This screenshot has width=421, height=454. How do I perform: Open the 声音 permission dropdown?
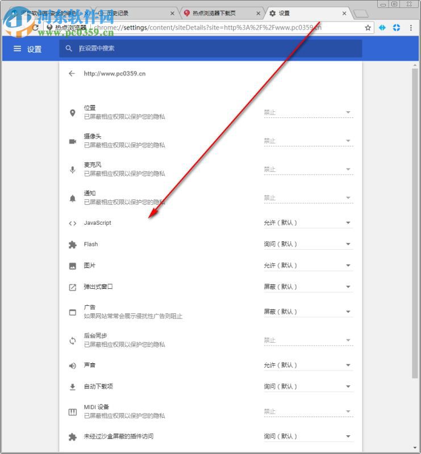pos(308,365)
